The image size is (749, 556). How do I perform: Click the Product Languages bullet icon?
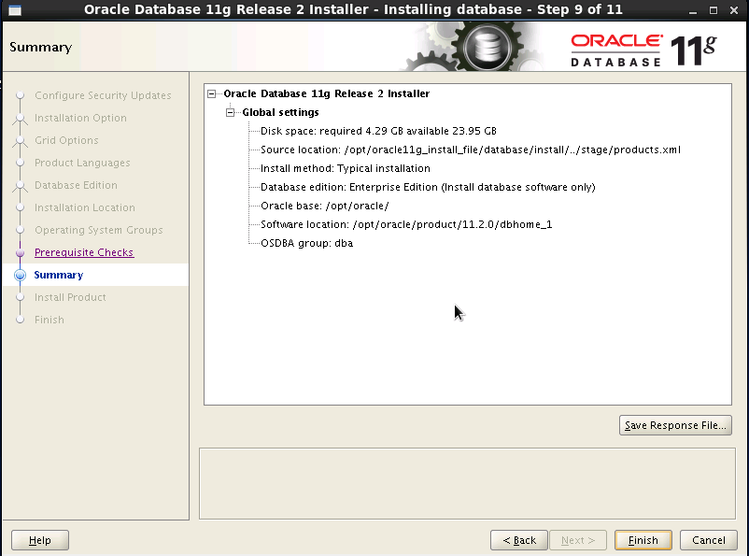pos(20,163)
